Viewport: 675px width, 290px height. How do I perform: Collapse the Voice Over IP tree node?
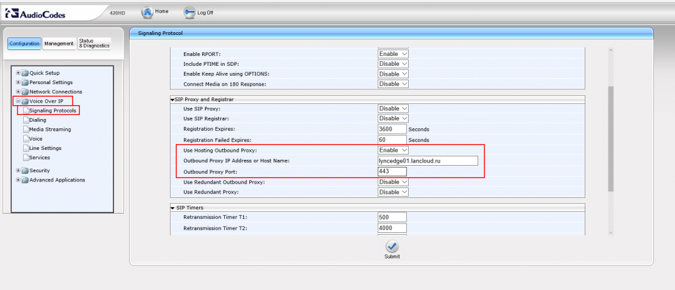pos(18,101)
